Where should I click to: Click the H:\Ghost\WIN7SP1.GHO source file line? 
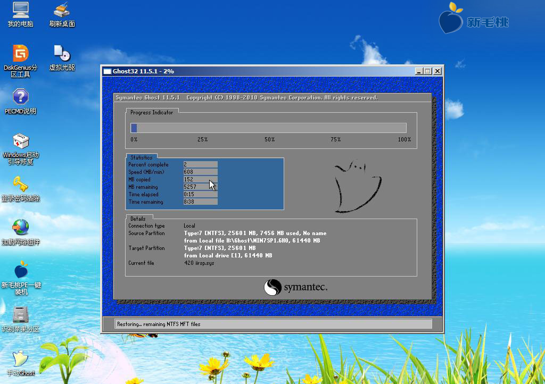pos(252,240)
